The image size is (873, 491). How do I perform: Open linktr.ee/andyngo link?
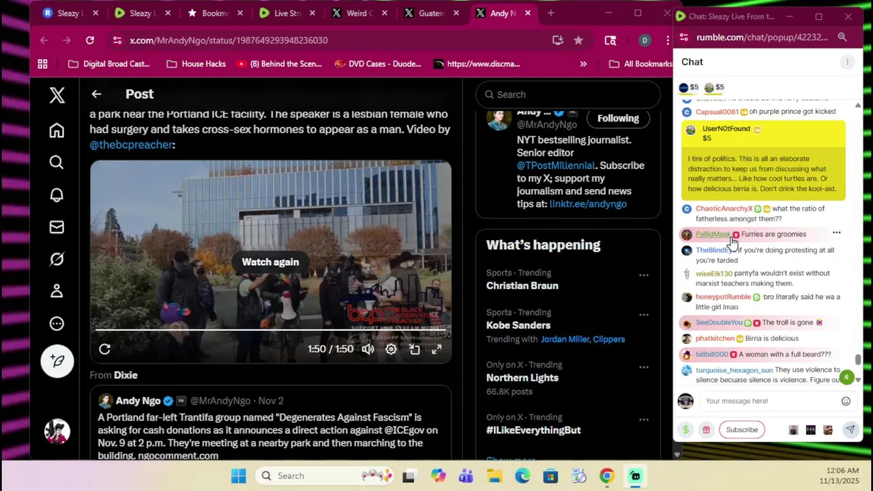coord(588,204)
